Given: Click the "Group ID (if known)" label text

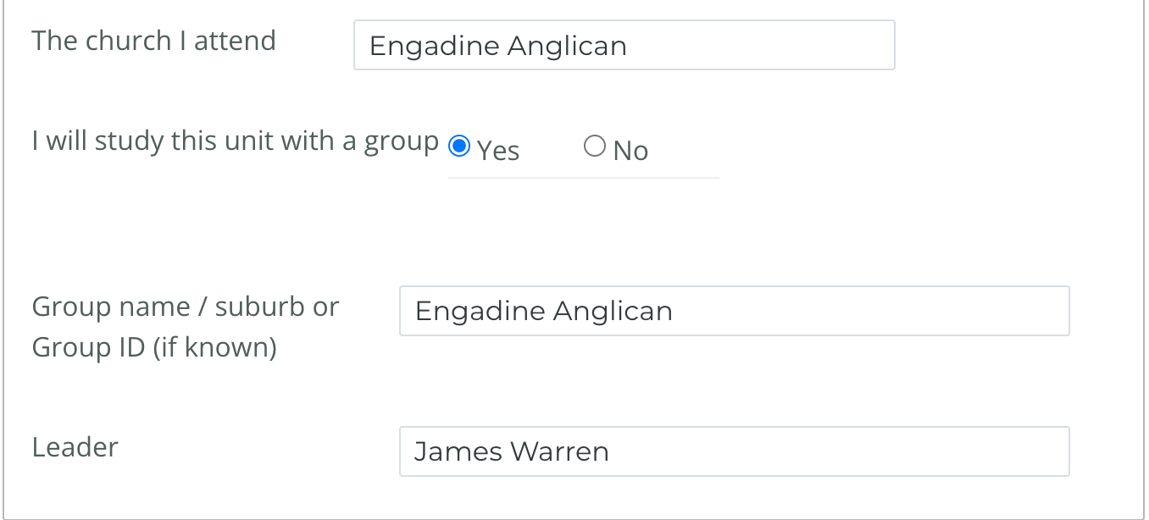Looking at the screenshot, I should pyautogui.click(x=154, y=347).
